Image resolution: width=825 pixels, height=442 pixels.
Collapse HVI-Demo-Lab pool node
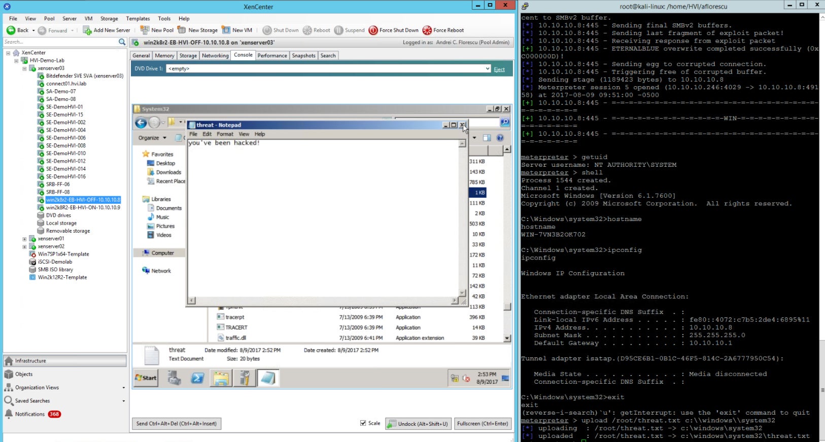point(16,60)
